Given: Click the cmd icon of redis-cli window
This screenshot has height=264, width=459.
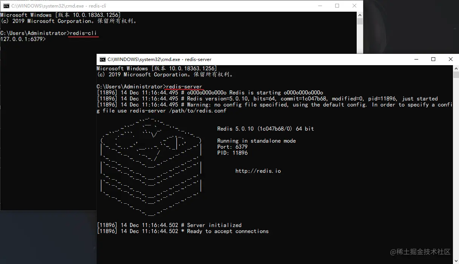Looking at the screenshot, I should [x=6, y=6].
